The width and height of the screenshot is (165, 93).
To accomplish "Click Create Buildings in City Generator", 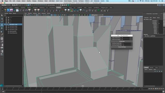I will [122, 47].
